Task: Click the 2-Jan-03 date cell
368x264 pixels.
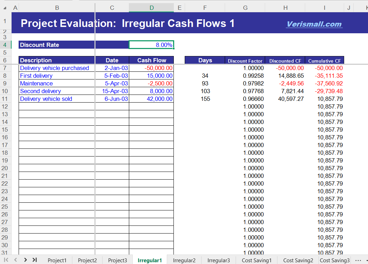Action: (112, 68)
